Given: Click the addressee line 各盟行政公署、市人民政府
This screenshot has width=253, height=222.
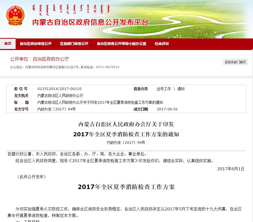Looking at the screenshot, I should tap(77, 154).
